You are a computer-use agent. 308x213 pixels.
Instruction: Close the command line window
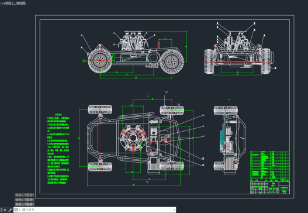(5, 210)
